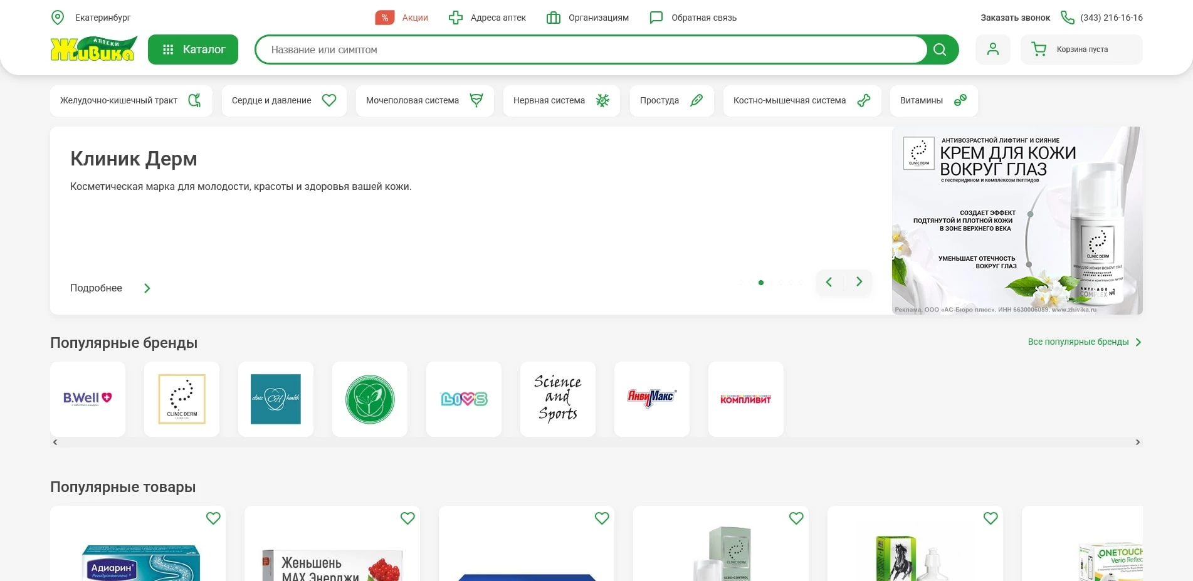The width and height of the screenshot is (1193, 581).
Task: Open Организациям via the building icon
Action: pos(553,18)
